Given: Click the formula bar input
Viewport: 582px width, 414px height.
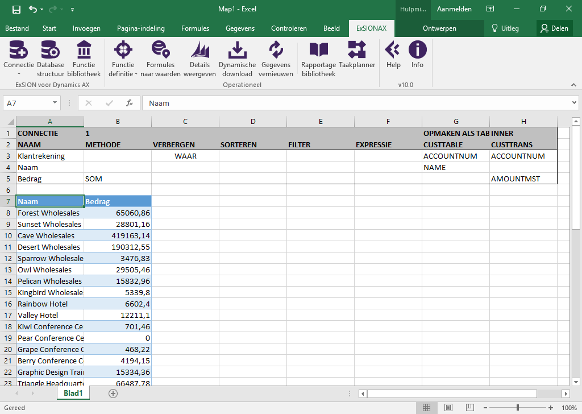Looking at the screenshot, I should point(356,103).
